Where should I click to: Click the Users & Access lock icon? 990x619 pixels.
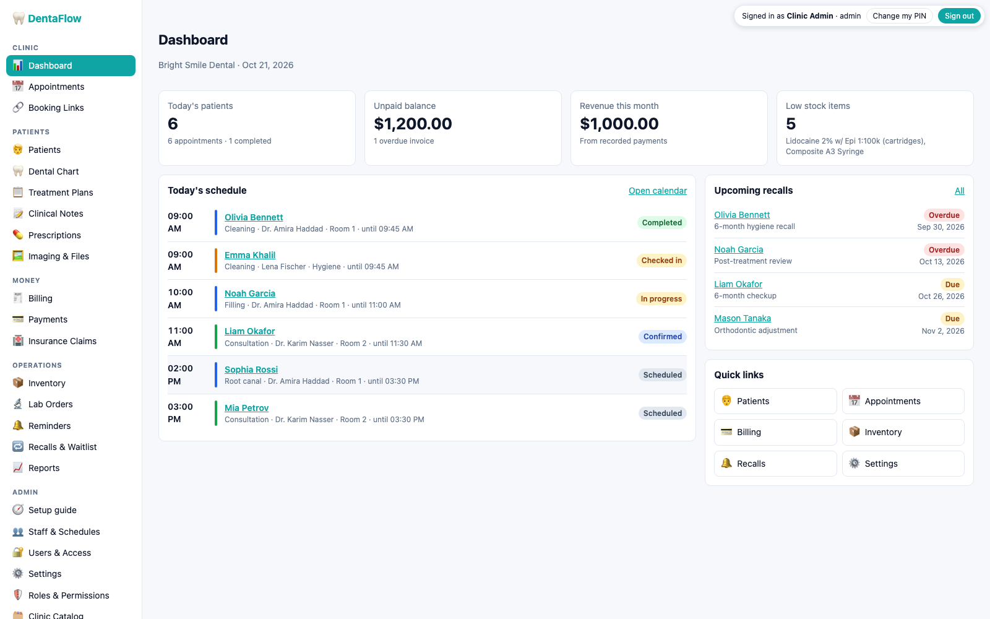[18, 553]
